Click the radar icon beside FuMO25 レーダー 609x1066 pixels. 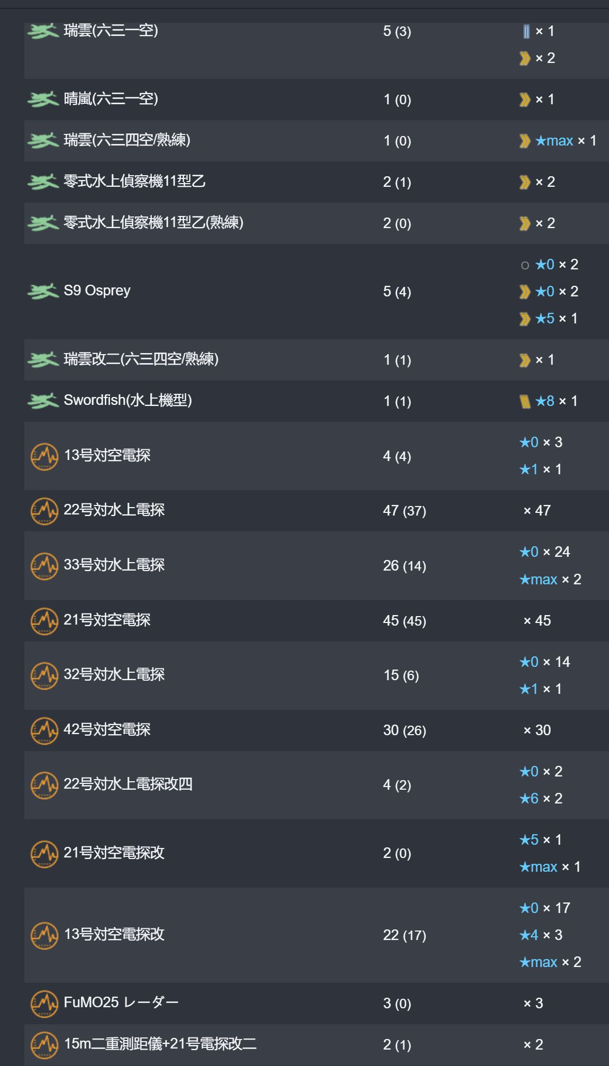(44, 1004)
